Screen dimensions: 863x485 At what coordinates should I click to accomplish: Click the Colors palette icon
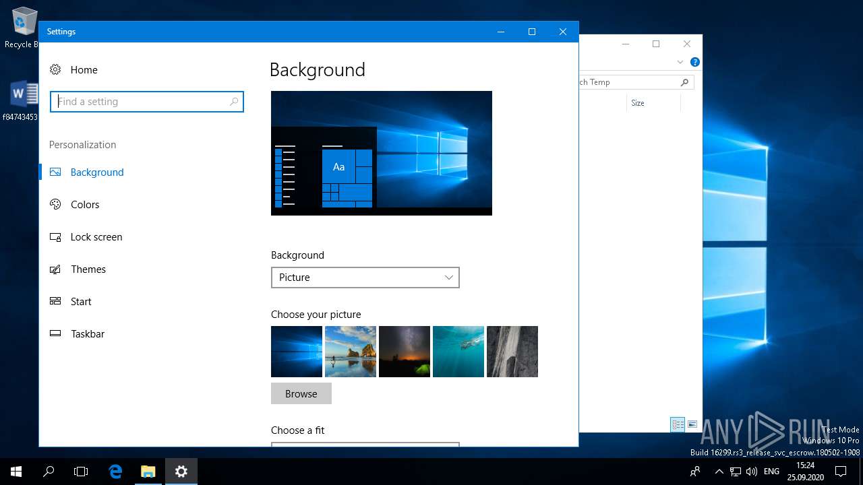coord(55,204)
